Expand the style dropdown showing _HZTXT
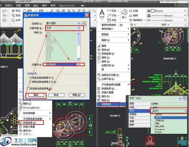Screen dimensions: 189x147 coord(185,111)
